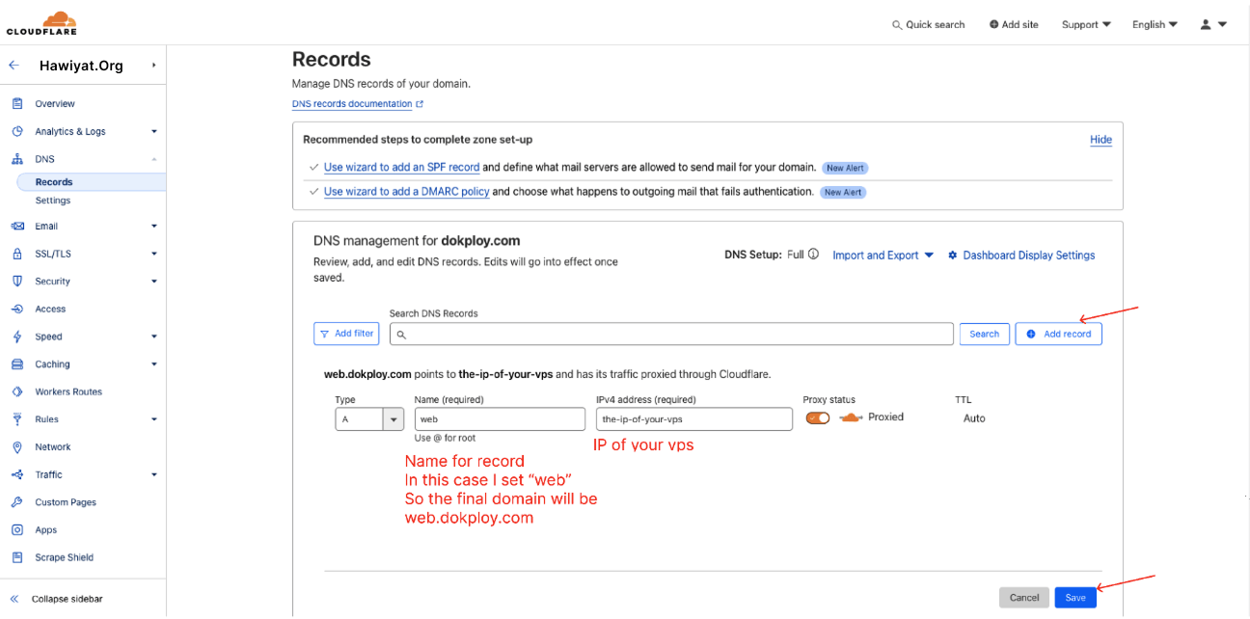Click the back arrow beside Hawiyat.Org

click(x=14, y=66)
